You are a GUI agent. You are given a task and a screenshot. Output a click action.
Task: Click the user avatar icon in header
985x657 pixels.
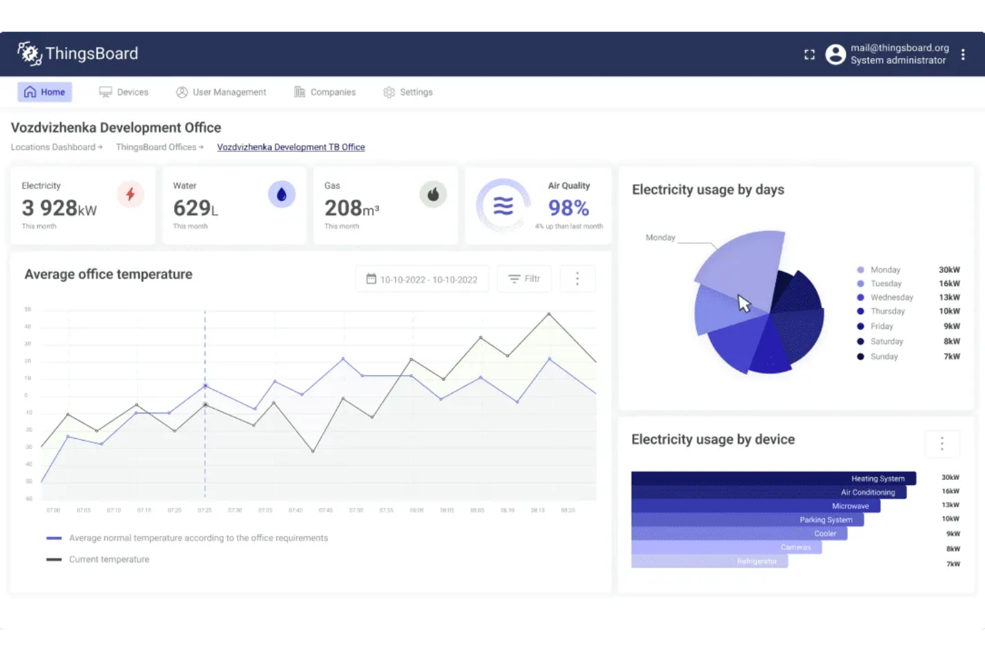tap(836, 54)
